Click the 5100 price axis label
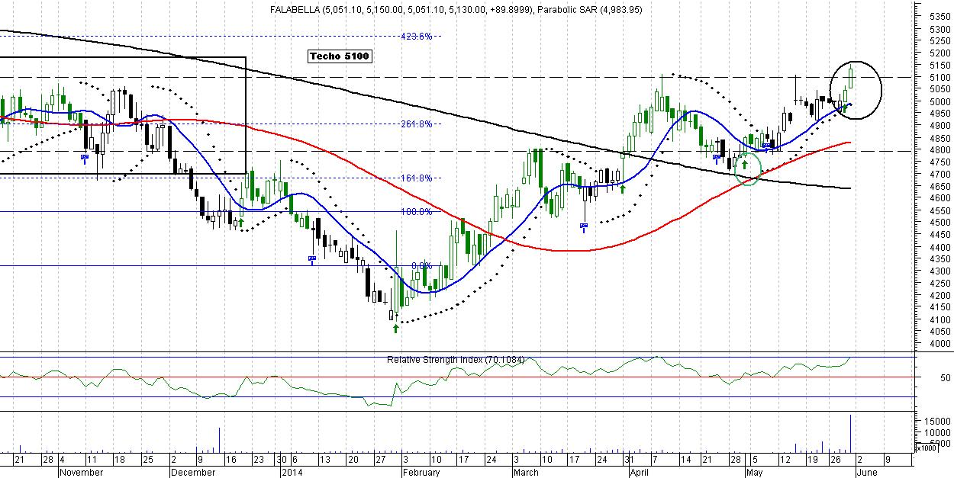954x478 pixels. tap(940, 77)
